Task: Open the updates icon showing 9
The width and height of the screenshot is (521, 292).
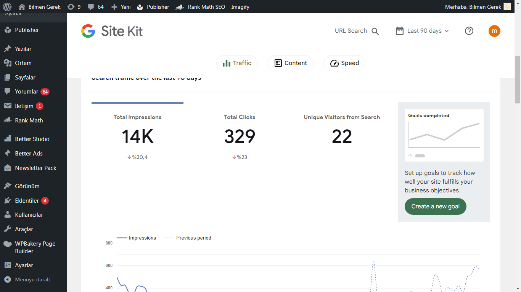Action: (74, 7)
